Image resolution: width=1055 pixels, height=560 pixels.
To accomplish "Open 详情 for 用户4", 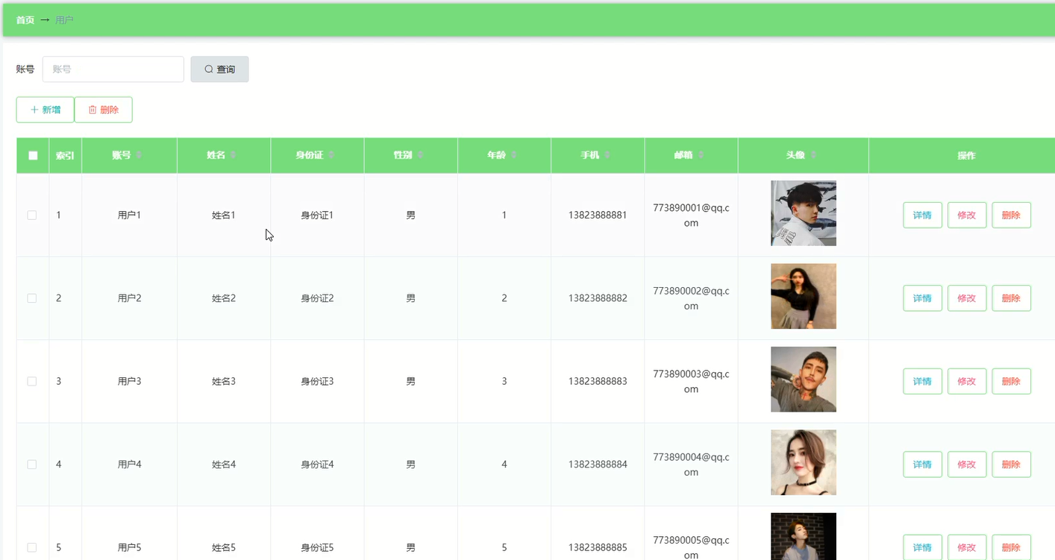I will tap(922, 465).
